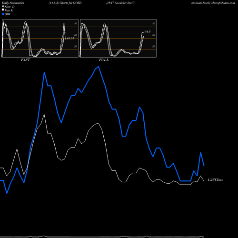Select the 'Daily Stochastics' title text
Screen dimensions: 238x238
pyautogui.click(x=13, y=3)
